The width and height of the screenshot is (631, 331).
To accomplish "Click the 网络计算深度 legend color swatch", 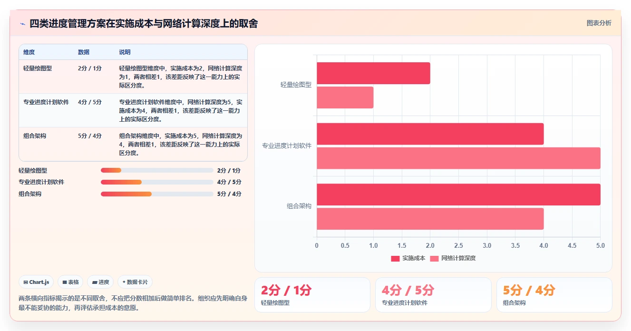I will [435, 259].
